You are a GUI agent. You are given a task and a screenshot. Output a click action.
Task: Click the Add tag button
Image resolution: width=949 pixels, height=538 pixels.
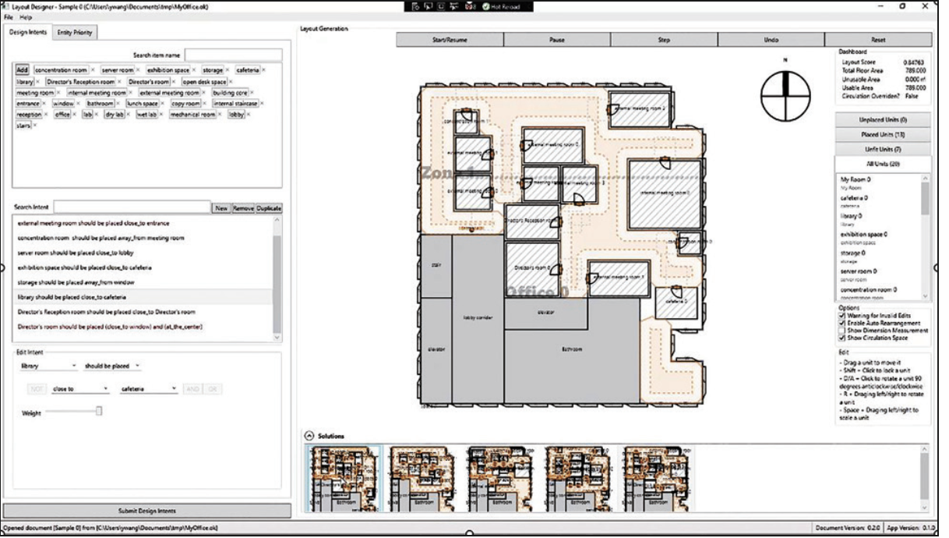22,70
